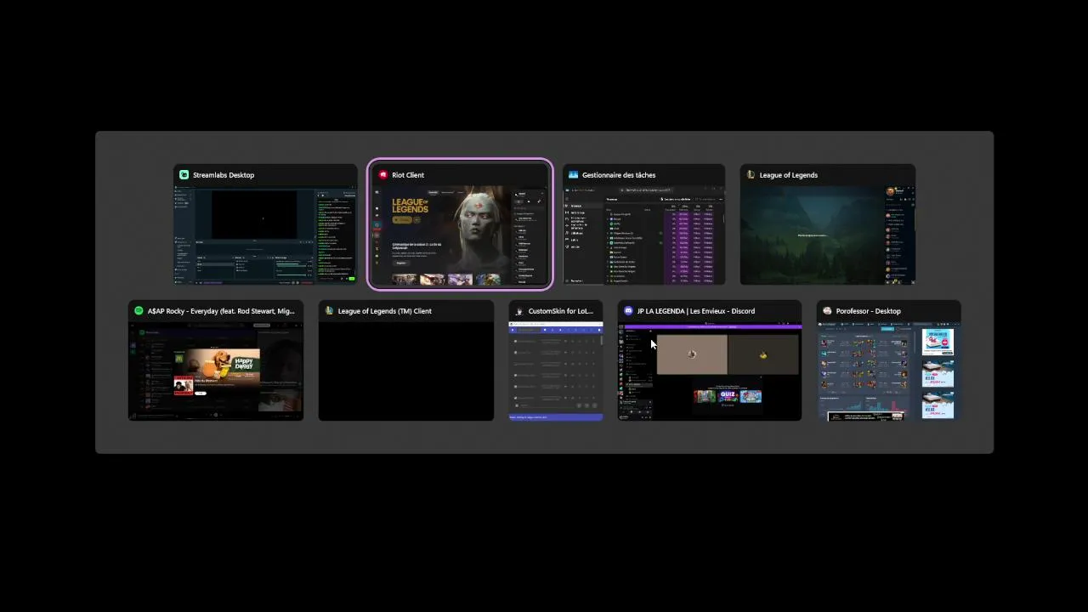
Task: Click the title text "League of Legends"
Action: 789,175
